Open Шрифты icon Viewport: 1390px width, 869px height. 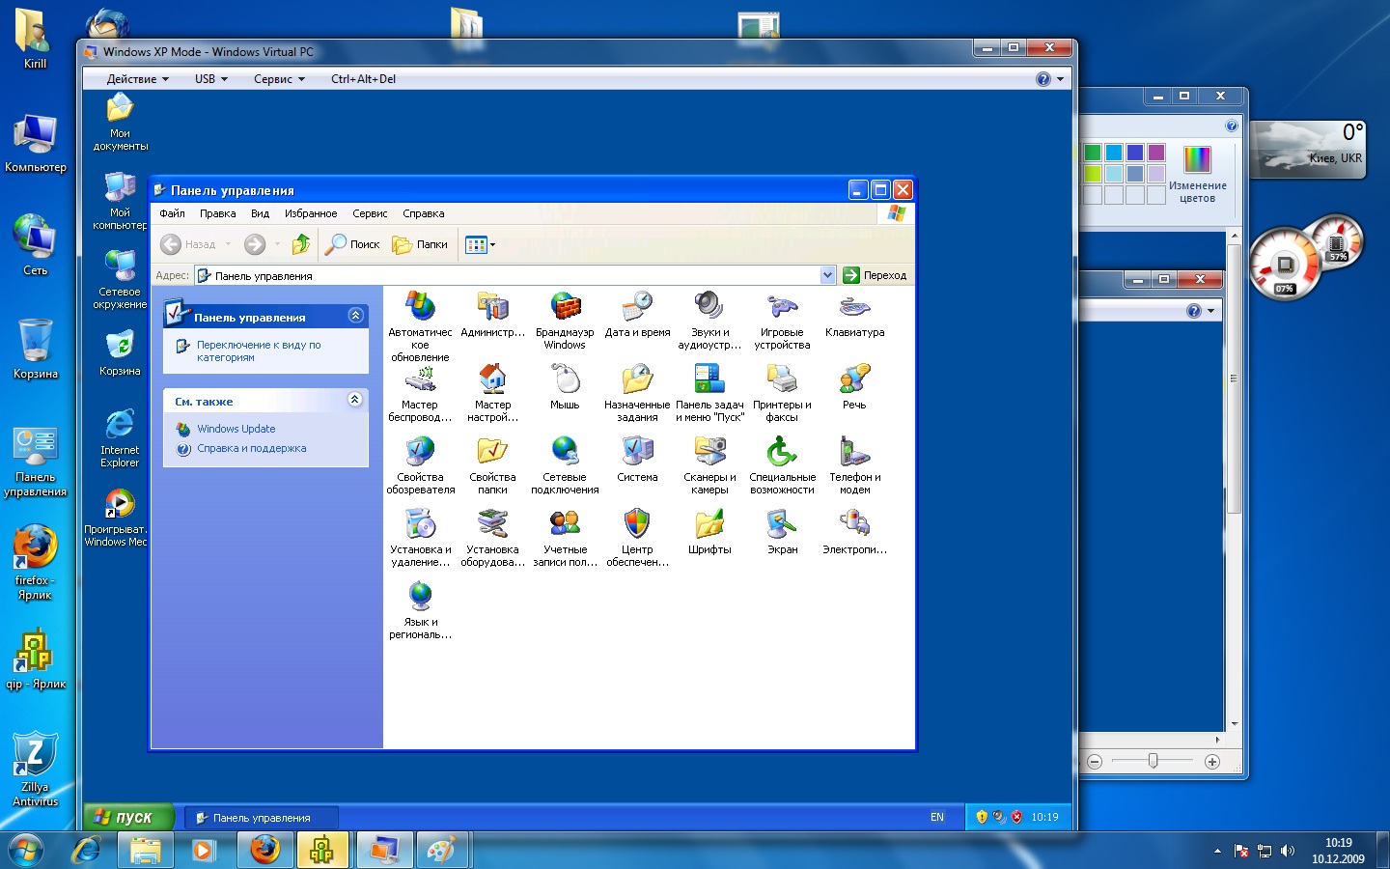coord(709,532)
